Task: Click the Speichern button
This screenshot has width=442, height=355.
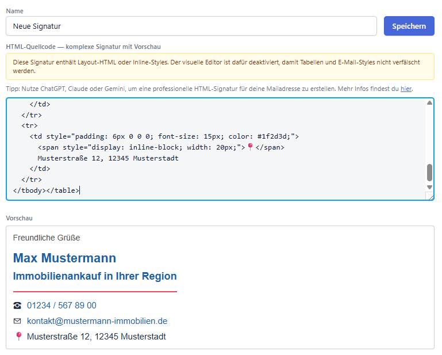Action: (x=409, y=26)
